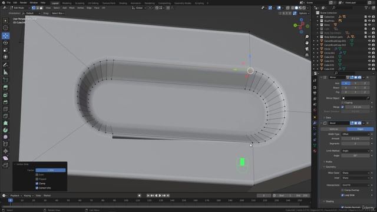Select the Knife tool
The width and height of the screenshot is (377, 212).
coord(5,116)
